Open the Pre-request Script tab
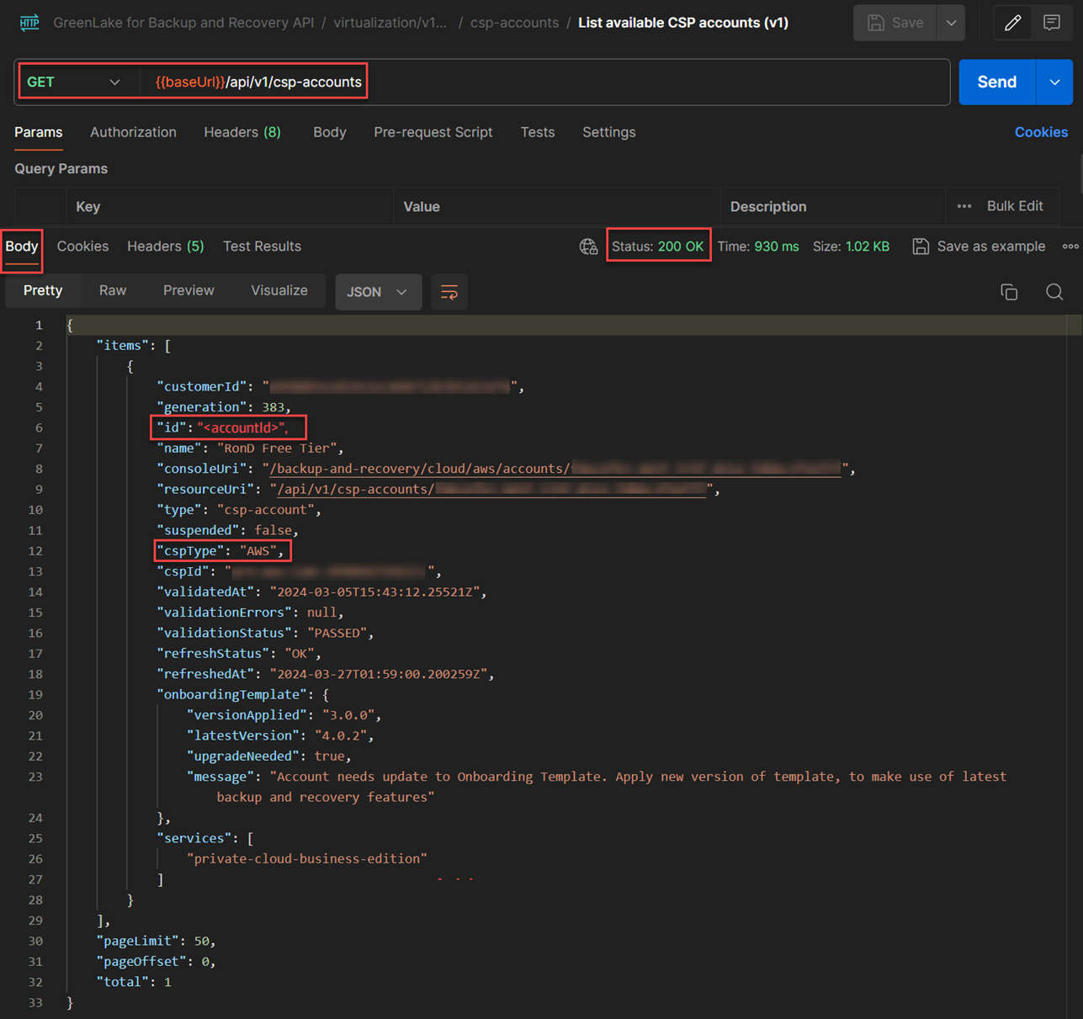Viewport: 1083px width, 1019px height. (433, 132)
